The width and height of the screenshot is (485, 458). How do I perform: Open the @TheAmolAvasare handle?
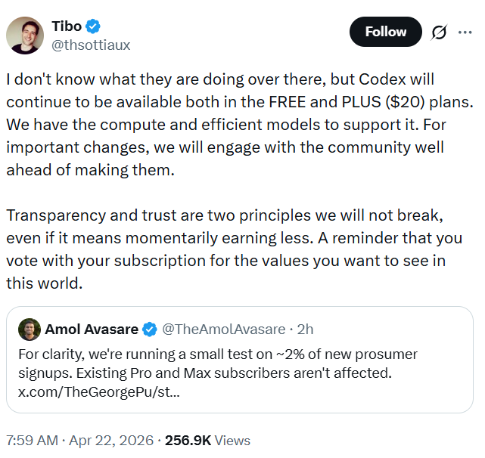[x=224, y=330]
